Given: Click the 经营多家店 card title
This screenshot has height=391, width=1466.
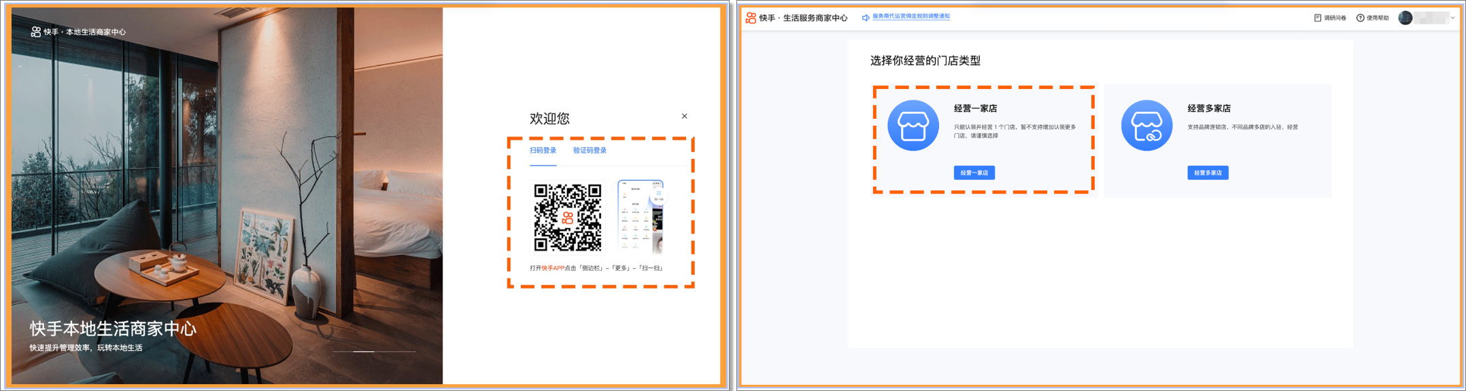Looking at the screenshot, I should point(1209,109).
